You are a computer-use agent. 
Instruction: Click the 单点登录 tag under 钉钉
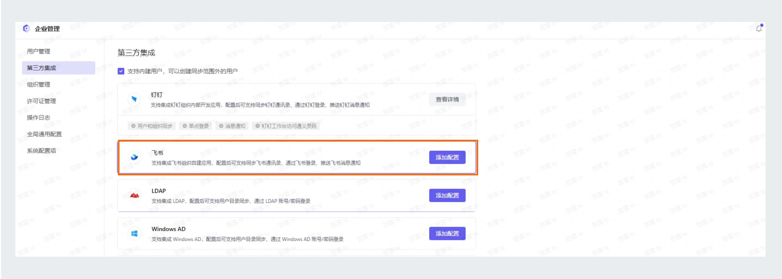(195, 126)
